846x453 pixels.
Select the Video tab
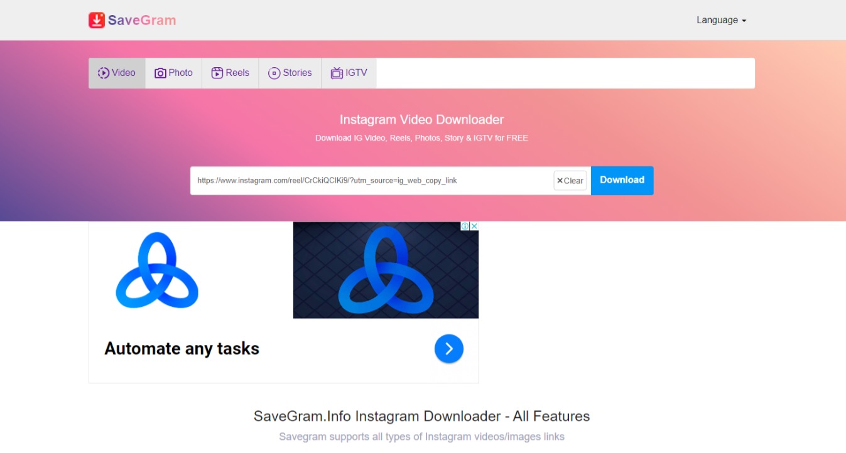117,73
